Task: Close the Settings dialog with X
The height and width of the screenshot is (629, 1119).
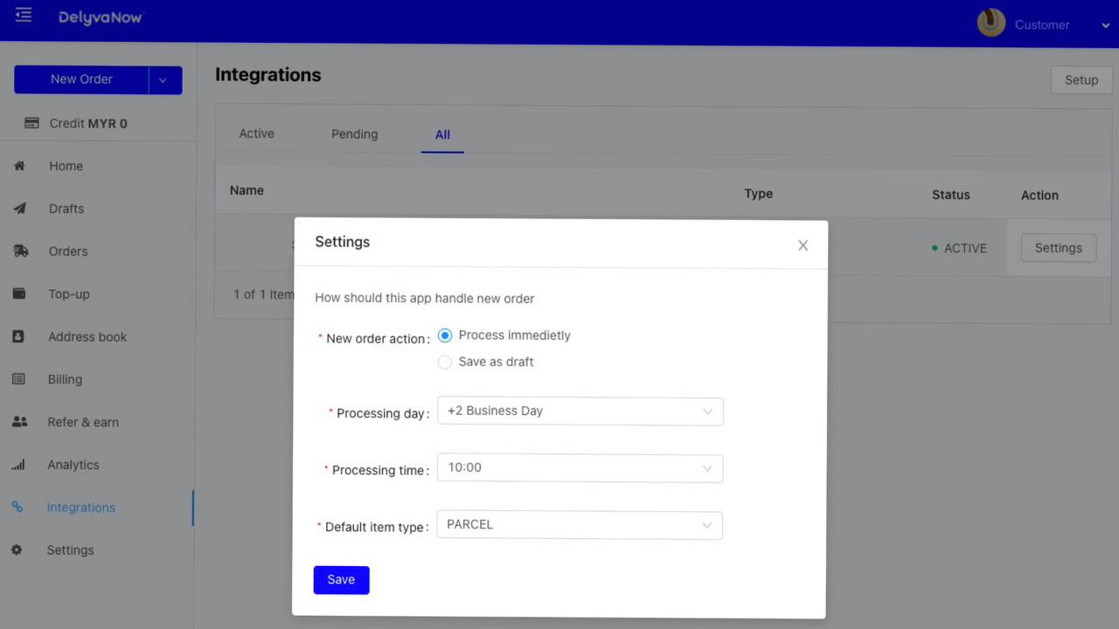Action: pos(803,245)
